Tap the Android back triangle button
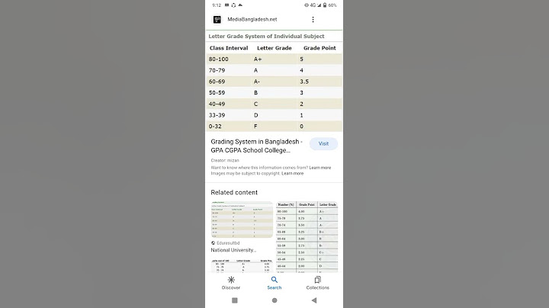 (314, 300)
